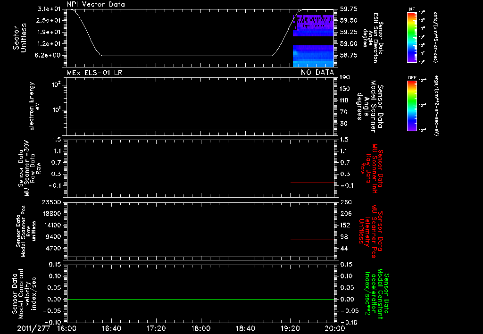Click the "MU Scanner +30V Raw Data" axis label
Viewport: 483px width, 334px height.
coord(29,168)
